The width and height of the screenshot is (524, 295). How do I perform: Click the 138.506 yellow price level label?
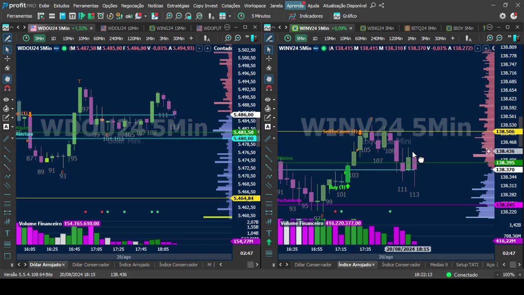(x=505, y=132)
